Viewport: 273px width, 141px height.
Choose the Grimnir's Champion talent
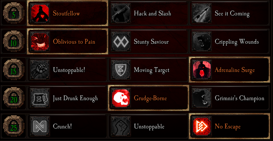click(x=229, y=98)
